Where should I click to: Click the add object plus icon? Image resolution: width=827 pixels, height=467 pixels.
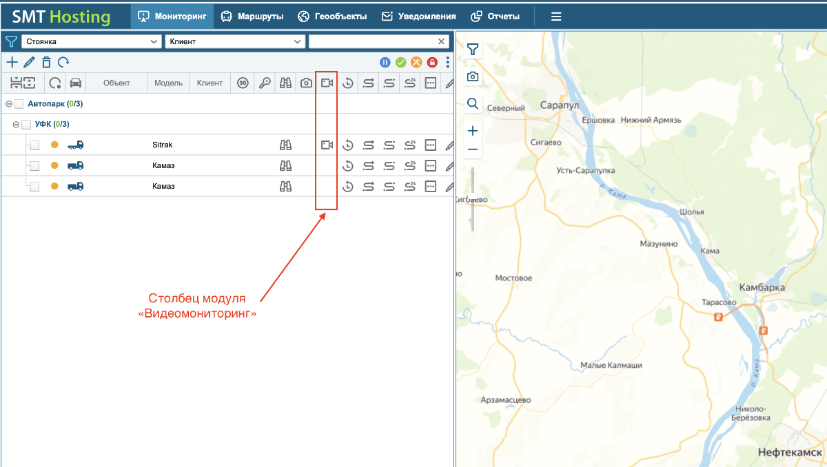tap(12, 62)
